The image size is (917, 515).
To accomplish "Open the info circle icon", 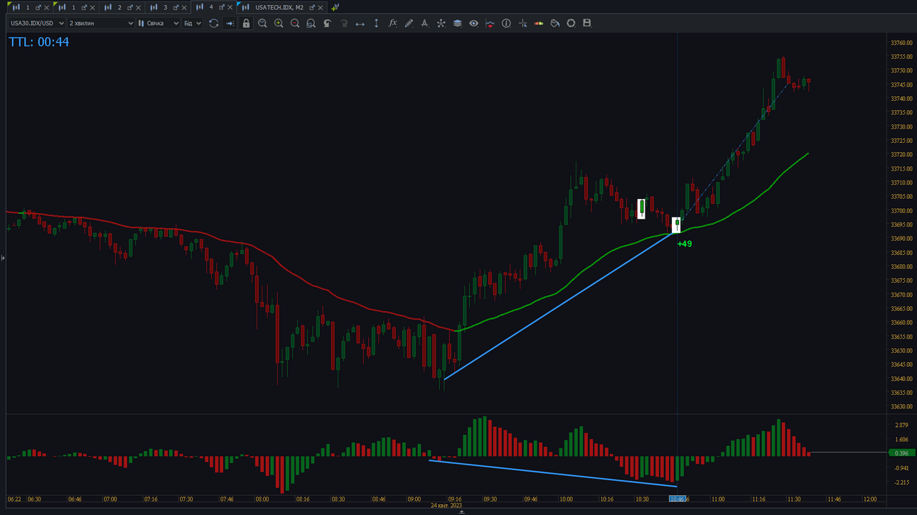I will [506, 23].
